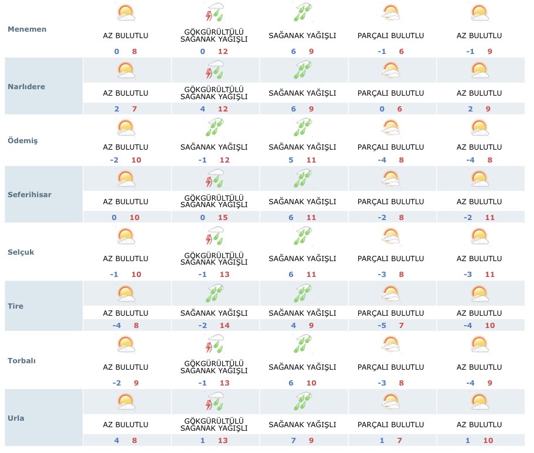Open the Menemen district name
The height and width of the screenshot is (453, 534).
tap(27, 29)
